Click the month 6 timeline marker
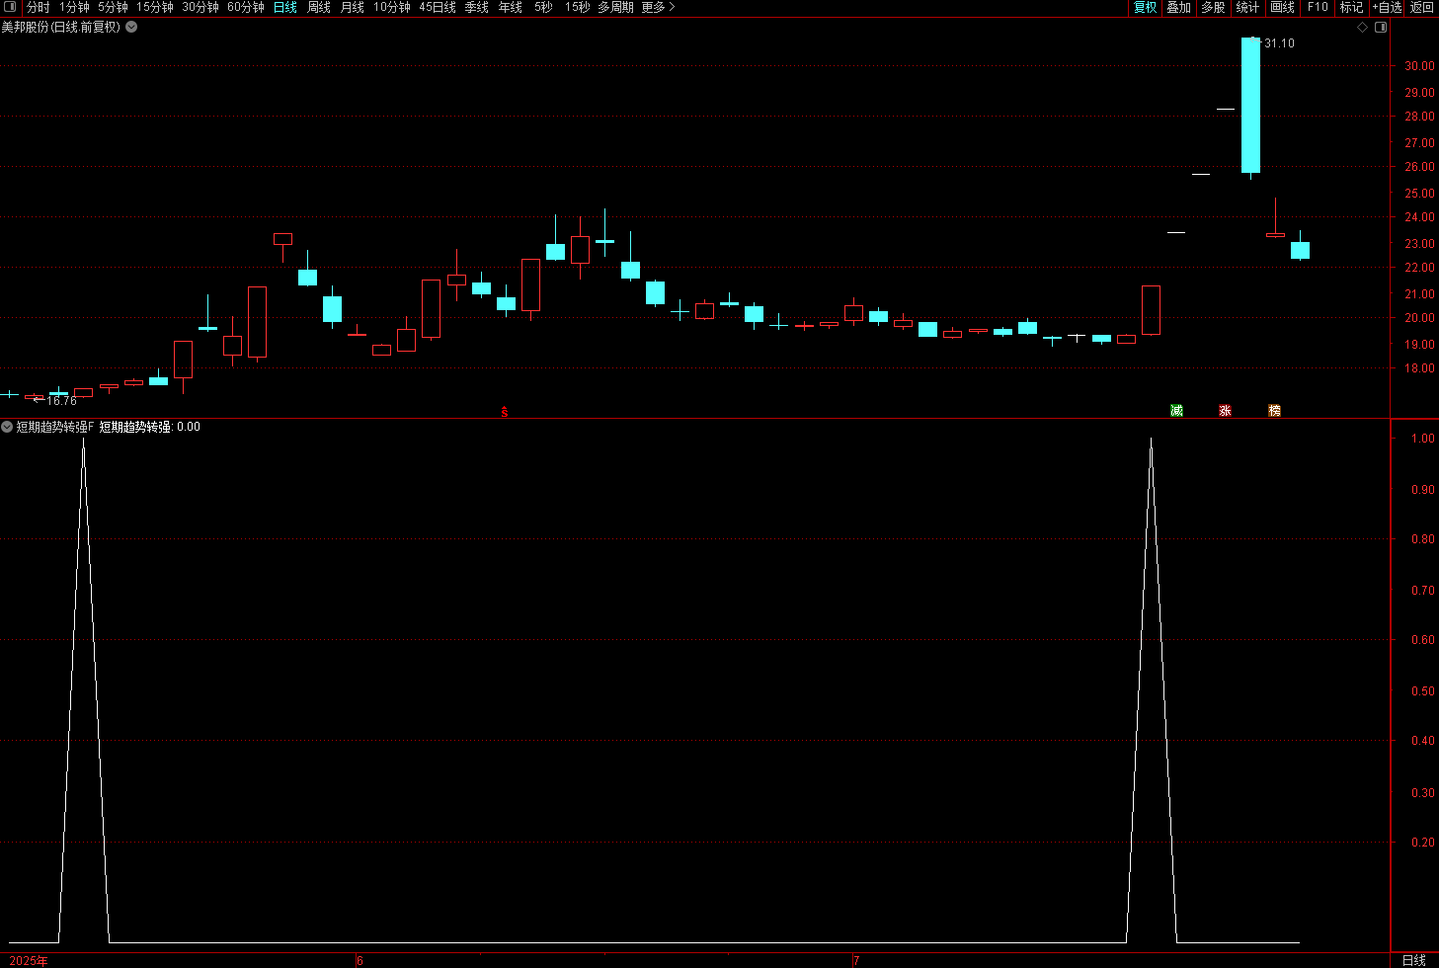The height and width of the screenshot is (968, 1439). point(360,961)
